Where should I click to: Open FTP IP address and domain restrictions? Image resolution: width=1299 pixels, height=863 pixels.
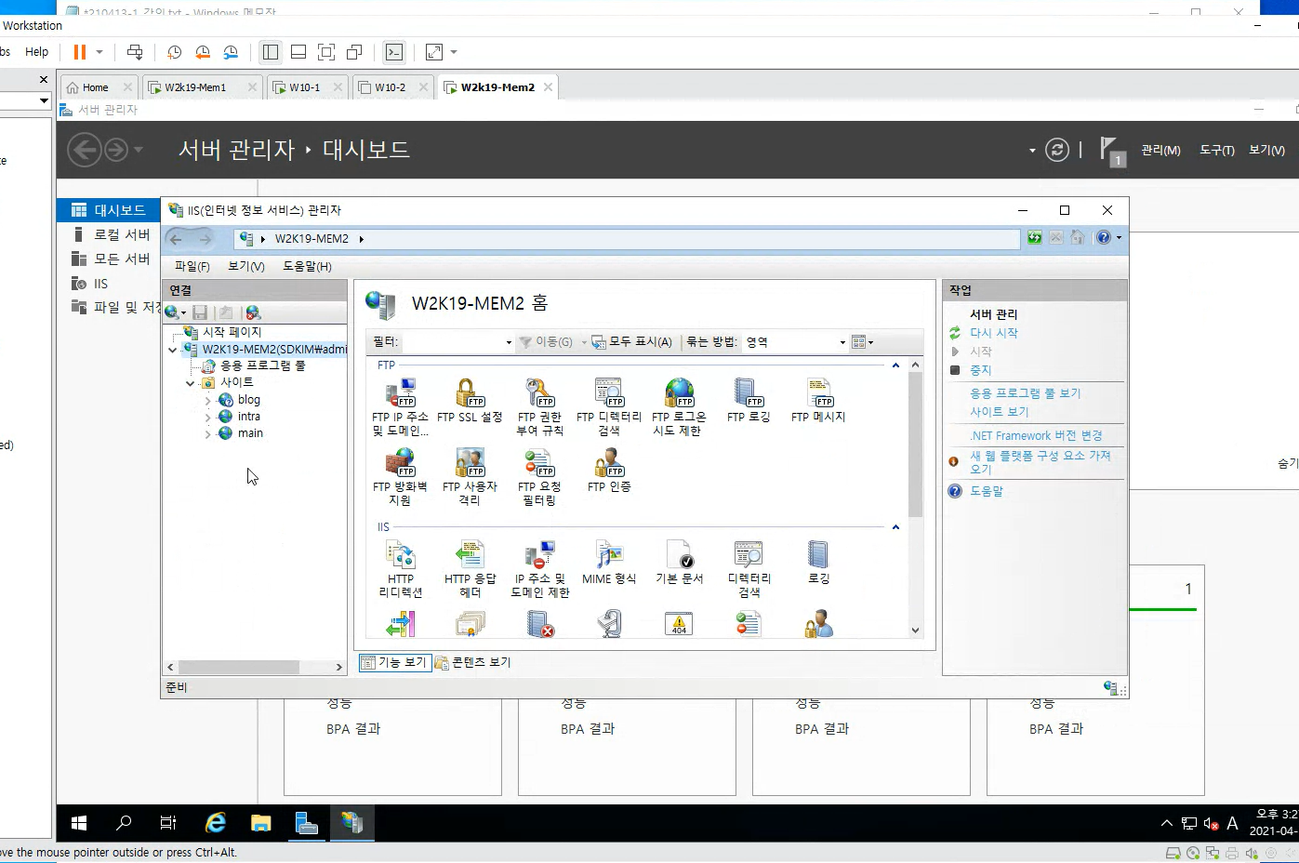tap(401, 406)
